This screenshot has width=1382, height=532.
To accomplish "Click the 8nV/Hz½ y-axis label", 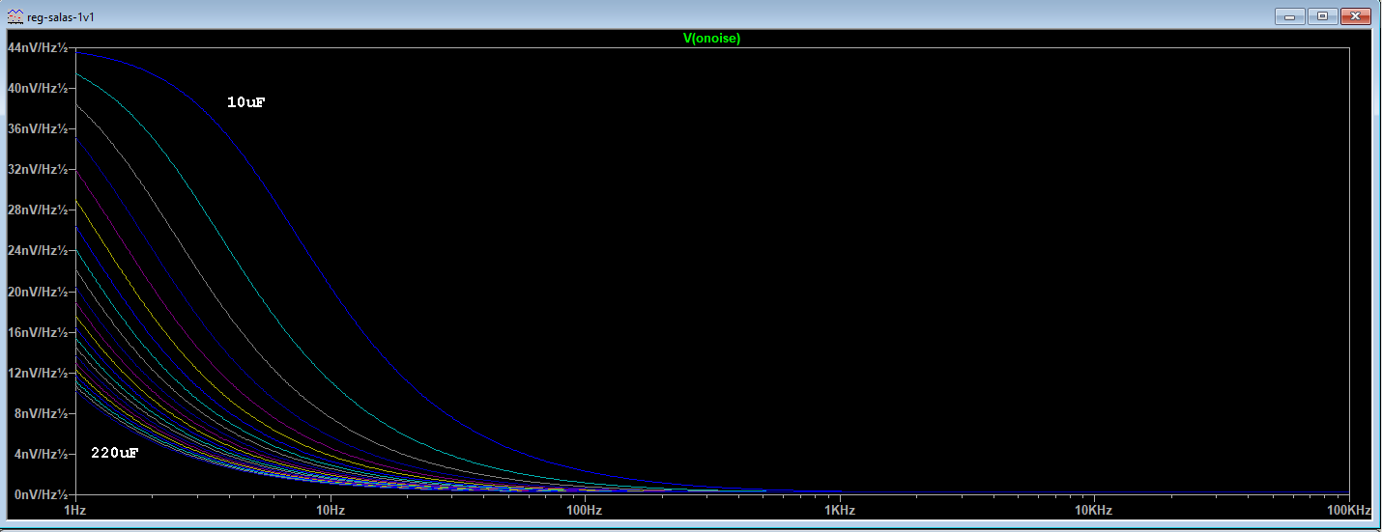I will click(x=42, y=412).
